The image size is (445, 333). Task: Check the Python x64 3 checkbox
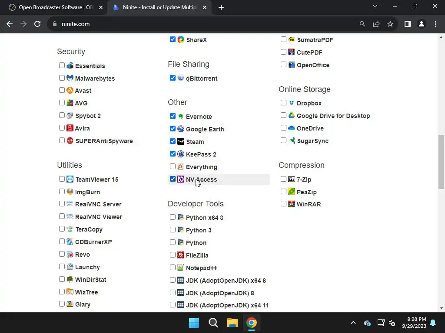173,217
